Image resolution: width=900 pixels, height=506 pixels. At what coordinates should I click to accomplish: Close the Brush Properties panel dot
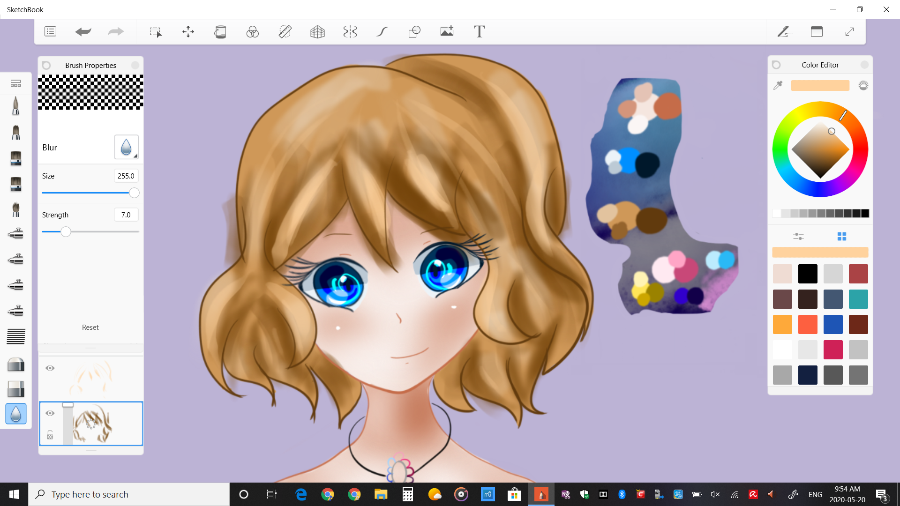pyautogui.click(x=135, y=65)
